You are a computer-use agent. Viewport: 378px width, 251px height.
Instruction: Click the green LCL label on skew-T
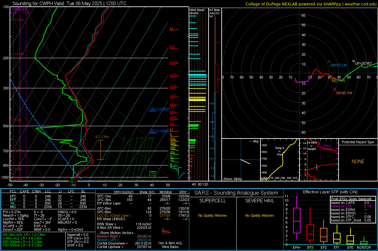tap(152, 175)
